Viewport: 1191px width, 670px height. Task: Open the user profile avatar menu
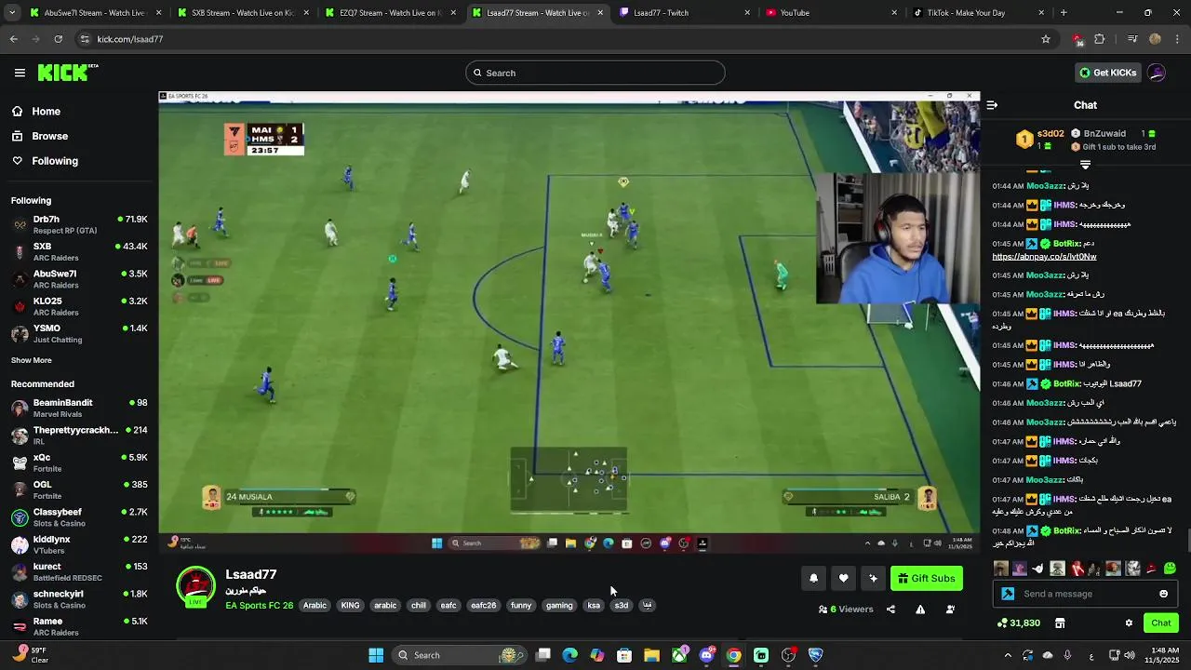pyautogui.click(x=1157, y=73)
